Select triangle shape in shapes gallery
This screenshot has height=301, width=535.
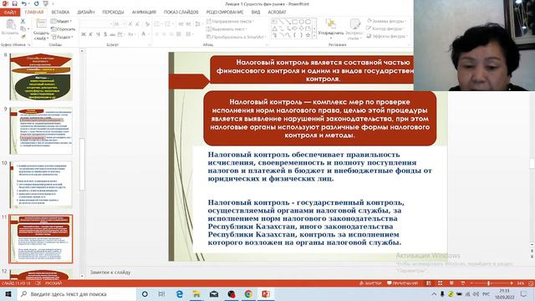(x=274, y=28)
